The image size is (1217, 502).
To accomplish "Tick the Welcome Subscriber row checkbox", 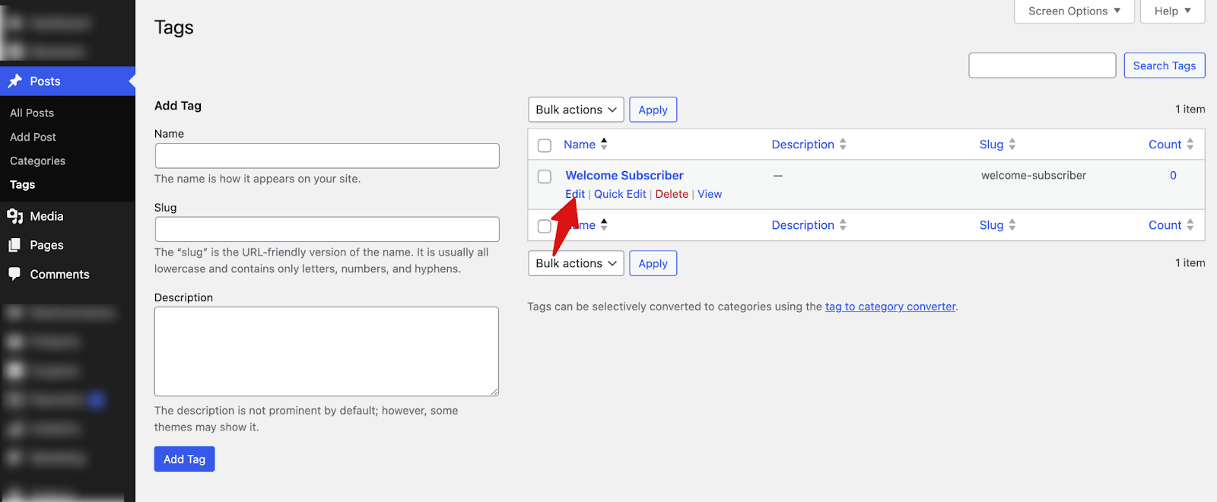I will point(545,176).
